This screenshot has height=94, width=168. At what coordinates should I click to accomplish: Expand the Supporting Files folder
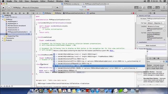(4, 36)
